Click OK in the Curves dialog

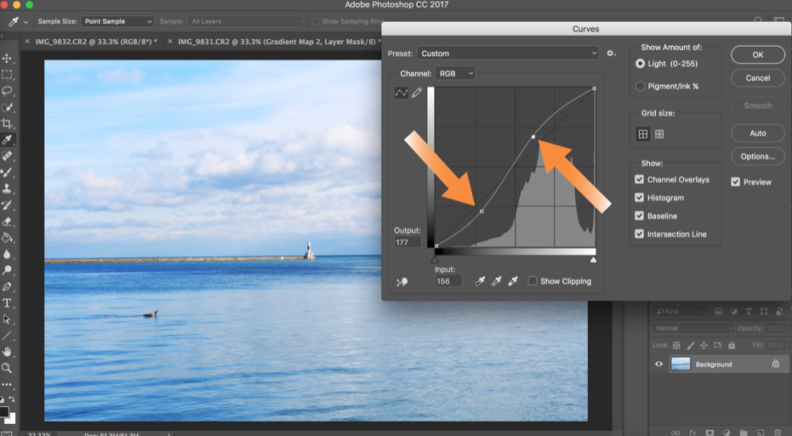[758, 55]
